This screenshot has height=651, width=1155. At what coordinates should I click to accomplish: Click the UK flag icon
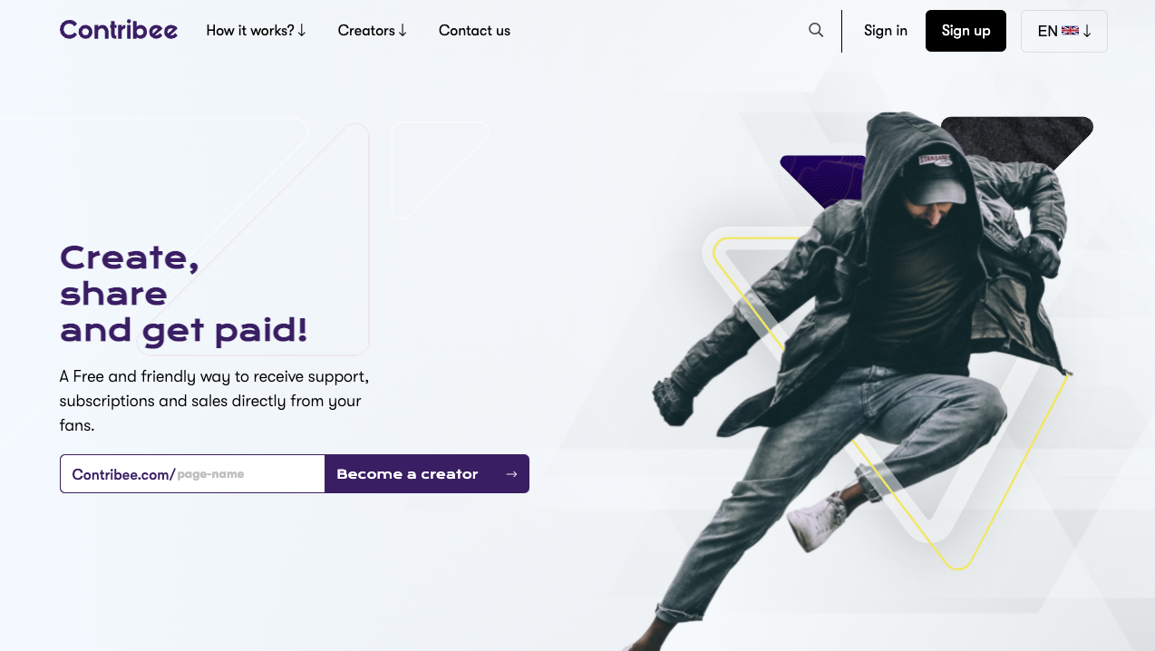(x=1070, y=31)
